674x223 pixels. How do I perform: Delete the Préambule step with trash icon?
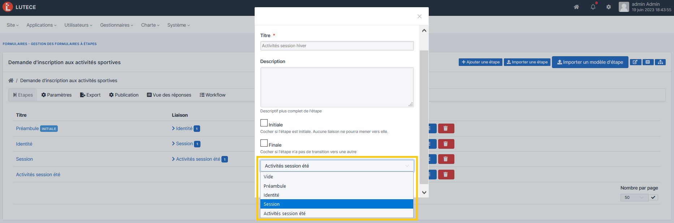446,129
